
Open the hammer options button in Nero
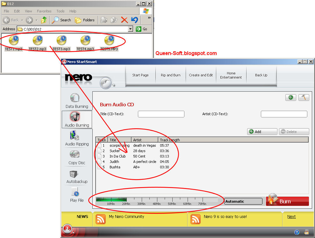[304, 98]
